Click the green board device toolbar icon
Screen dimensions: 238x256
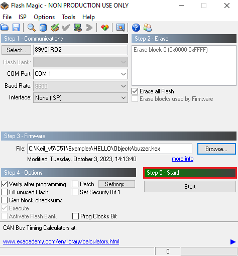78,28
